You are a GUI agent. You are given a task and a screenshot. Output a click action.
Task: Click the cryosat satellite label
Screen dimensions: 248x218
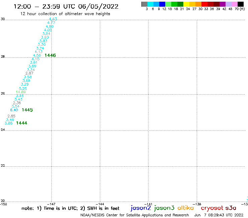pos(212,208)
